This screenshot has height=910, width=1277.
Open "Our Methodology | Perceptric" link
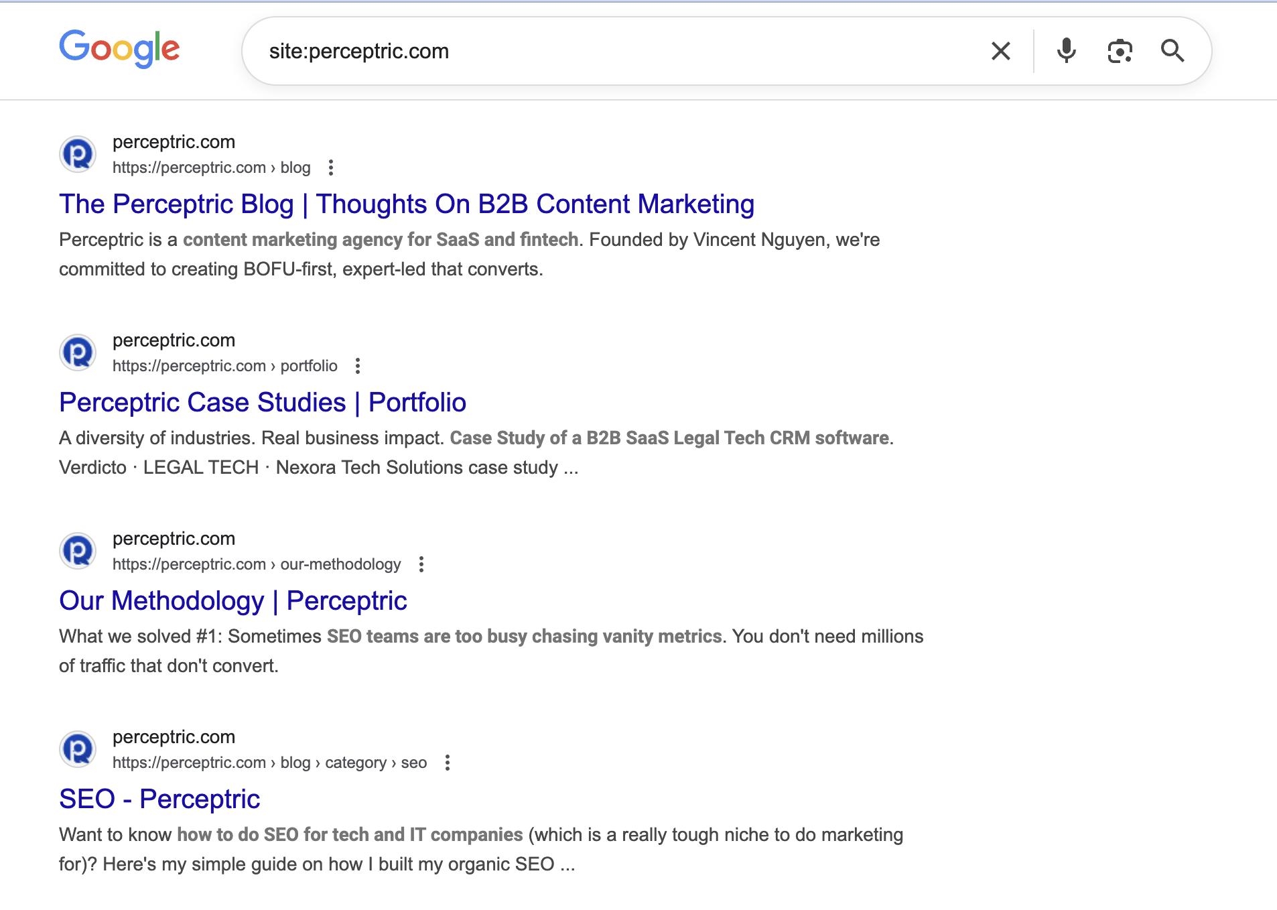click(x=232, y=600)
